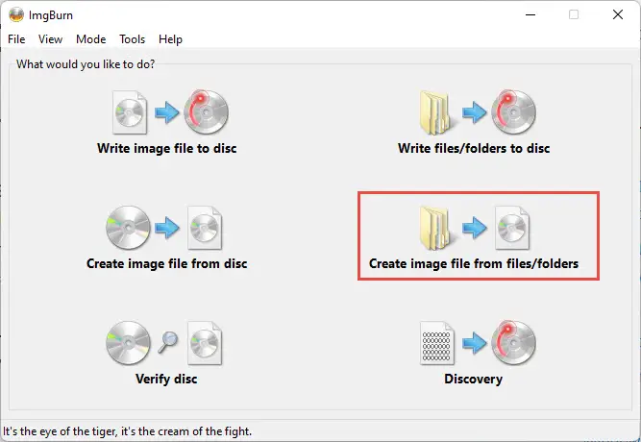Select the 'Write files/folders to disc' label

474,148
